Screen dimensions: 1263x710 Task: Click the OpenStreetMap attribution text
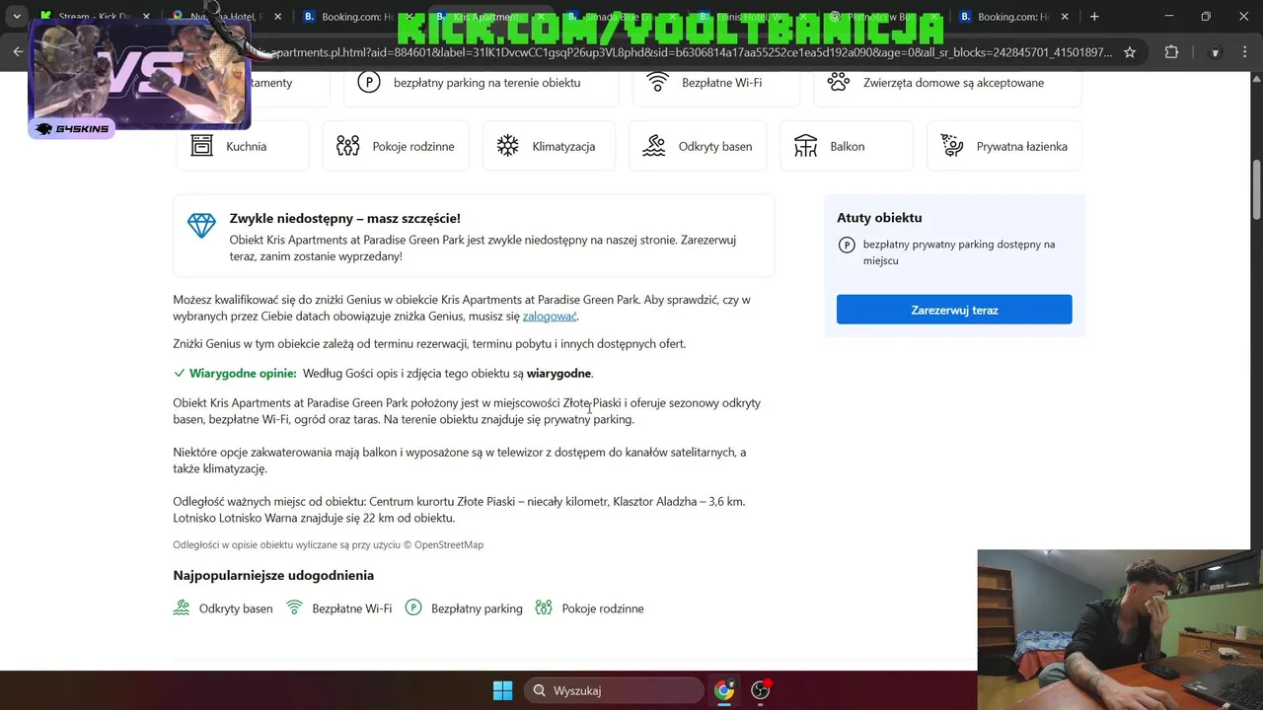click(x=449, y=544)
